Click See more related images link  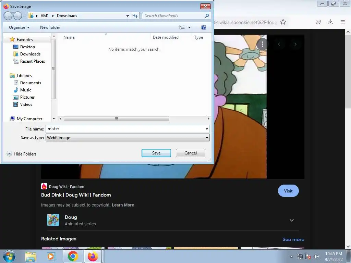293,239
